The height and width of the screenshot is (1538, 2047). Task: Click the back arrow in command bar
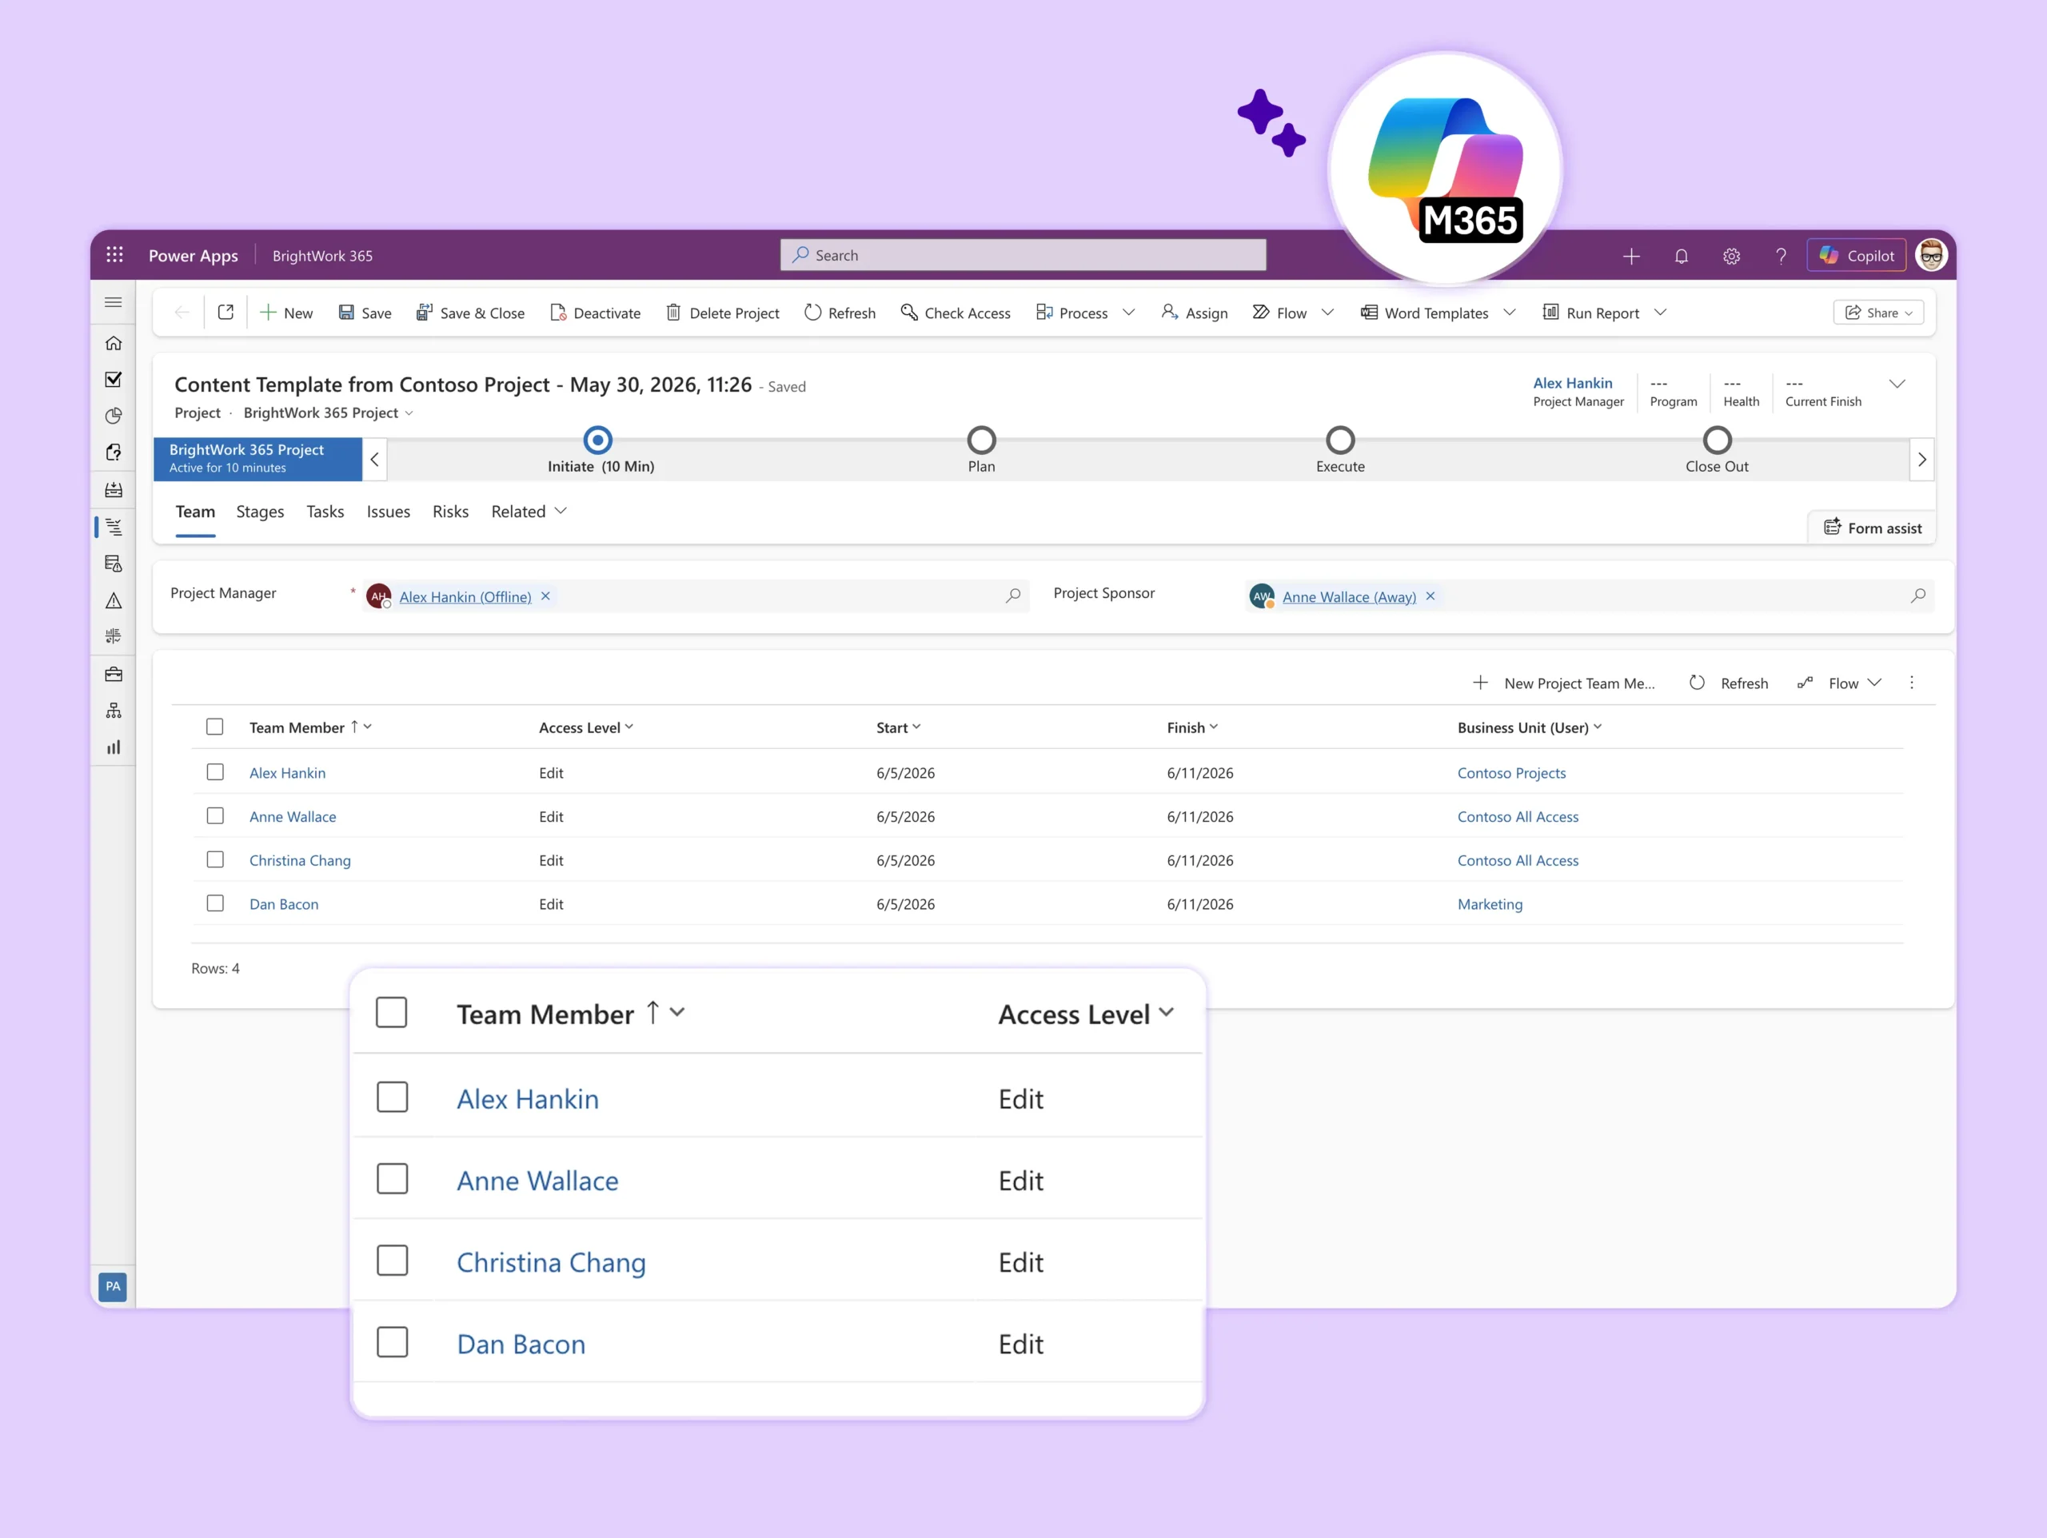coord(182,313)
